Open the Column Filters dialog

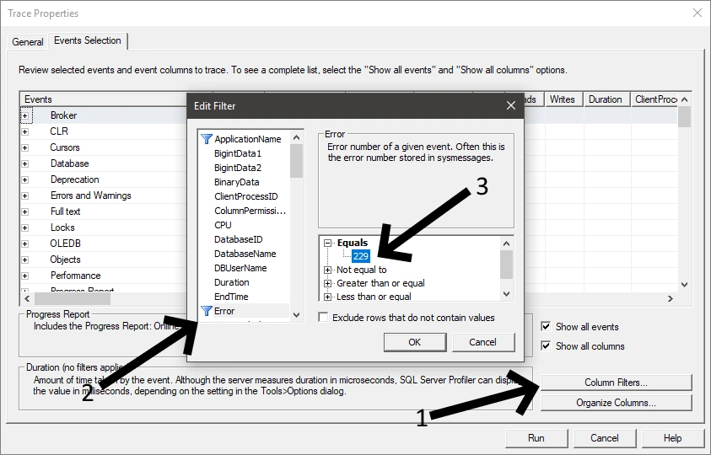pyautogui.click(x=616, y=383)
